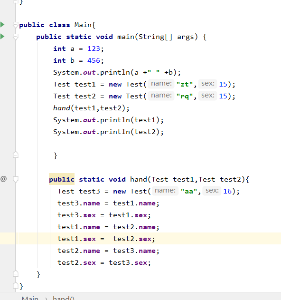Screen dimensions: 281x300
Task: Click 'void' keyword in main signature
Action: point(104,37)
